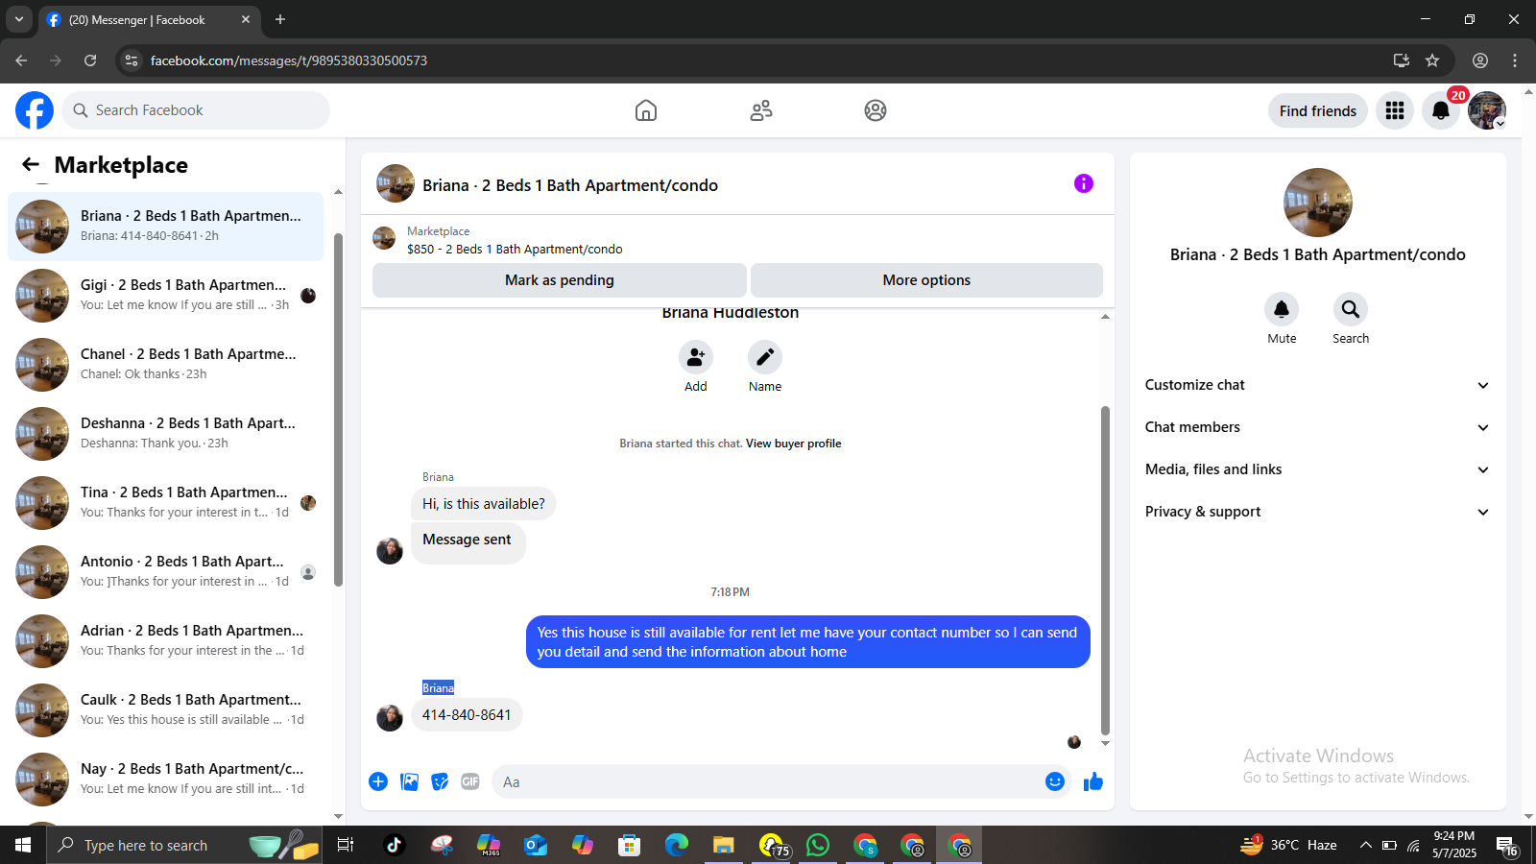Screen dimensions: 1536x864
Task: Open Microsoft Edge from the taskbar
Action: tap(677, 845)
